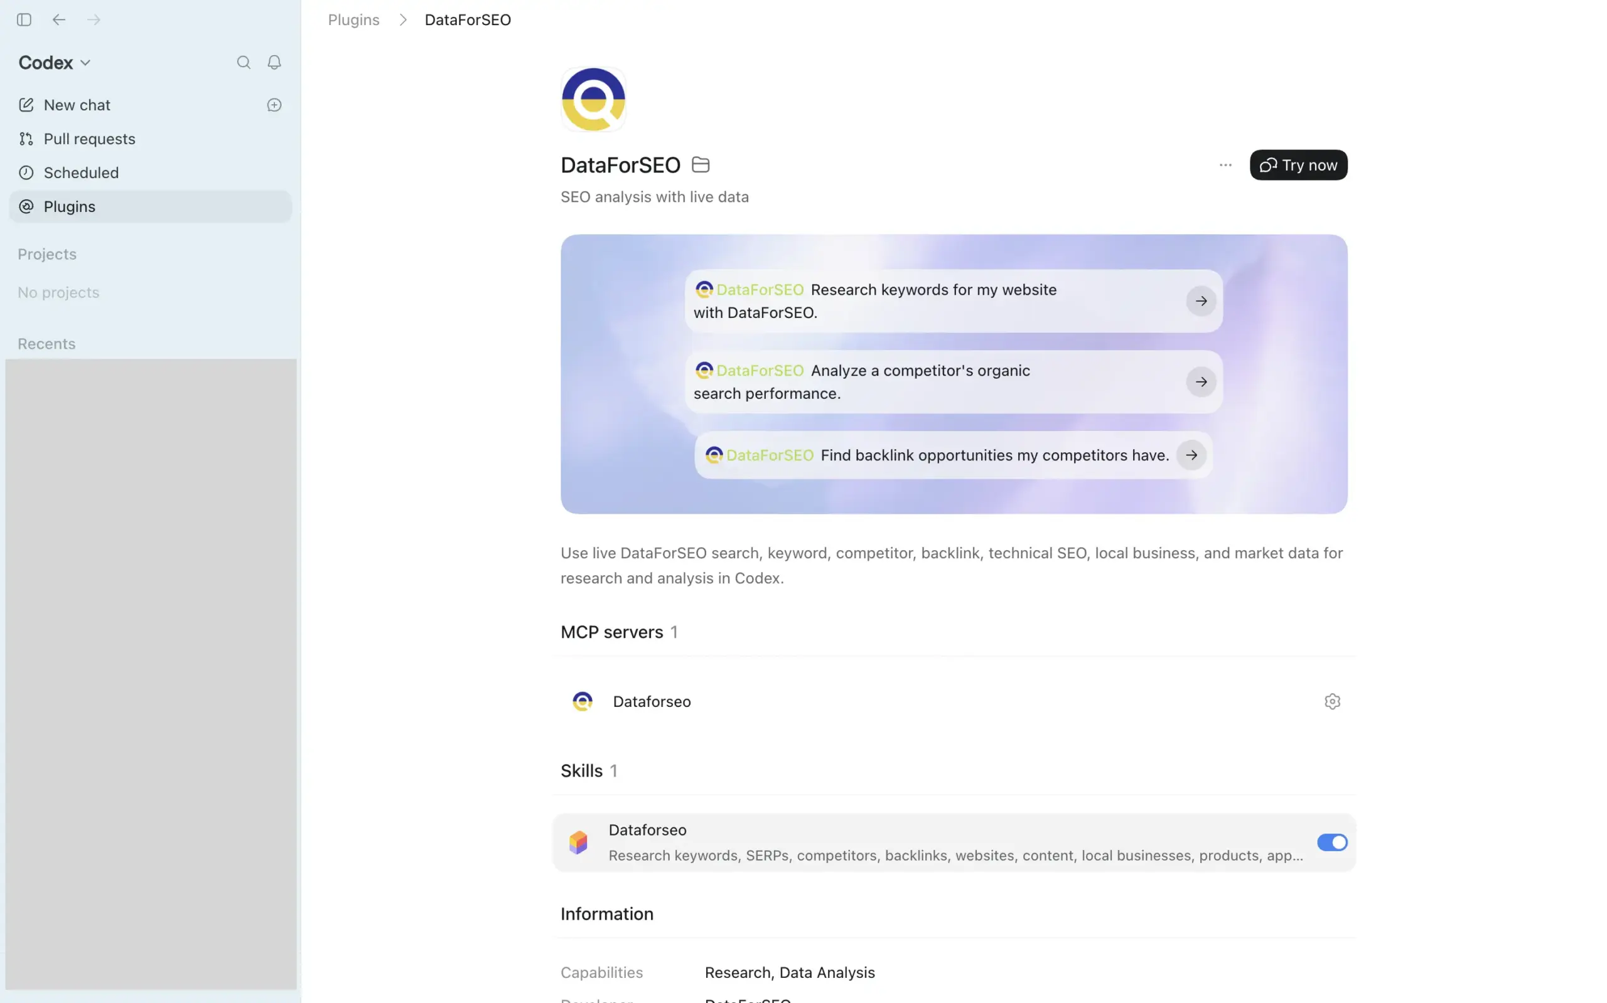This screenshot has width=1607, height=1003.
Task: Click the Skills heading
Action: (581, 771)
